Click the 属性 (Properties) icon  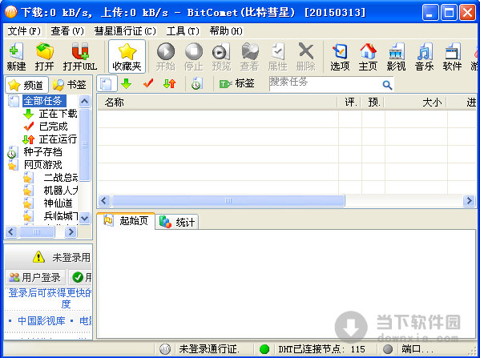click(277, 57)
